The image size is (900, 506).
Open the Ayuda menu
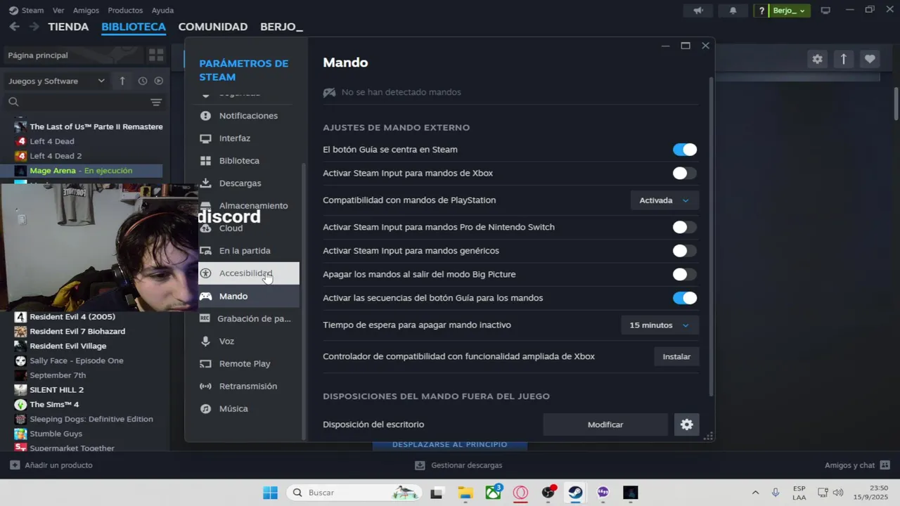[162, 11]
